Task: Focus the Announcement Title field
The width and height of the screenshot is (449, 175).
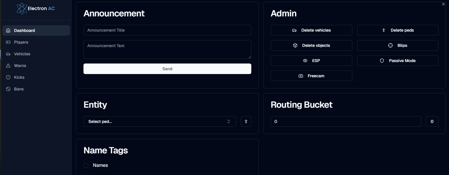Action: tap(167, 30)
